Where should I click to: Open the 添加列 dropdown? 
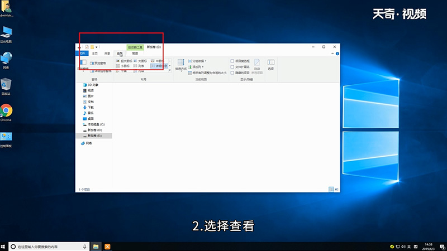pyautogui.click(x=196, y=67)
